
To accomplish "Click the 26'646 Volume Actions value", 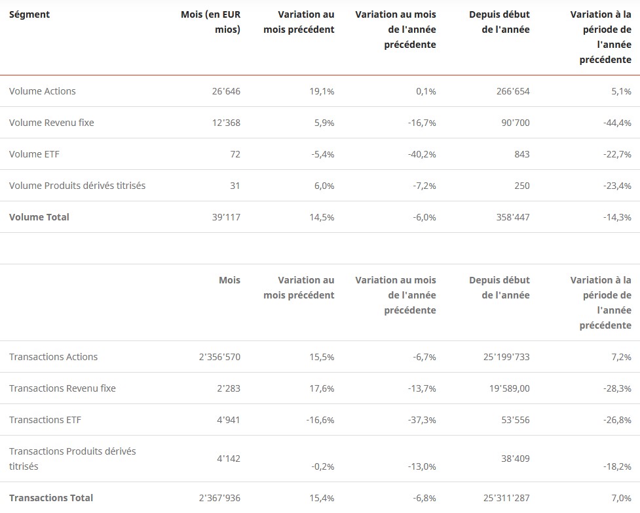I will tap(226, 91).
